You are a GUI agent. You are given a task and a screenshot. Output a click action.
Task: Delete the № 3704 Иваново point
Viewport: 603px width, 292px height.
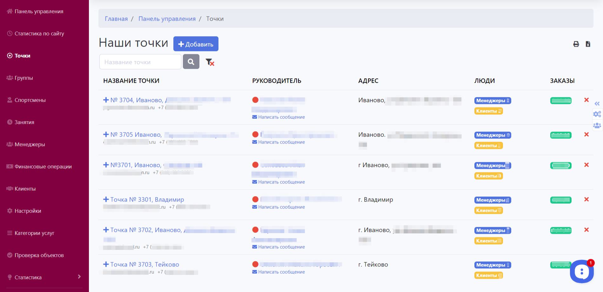[x=586, y=100]
